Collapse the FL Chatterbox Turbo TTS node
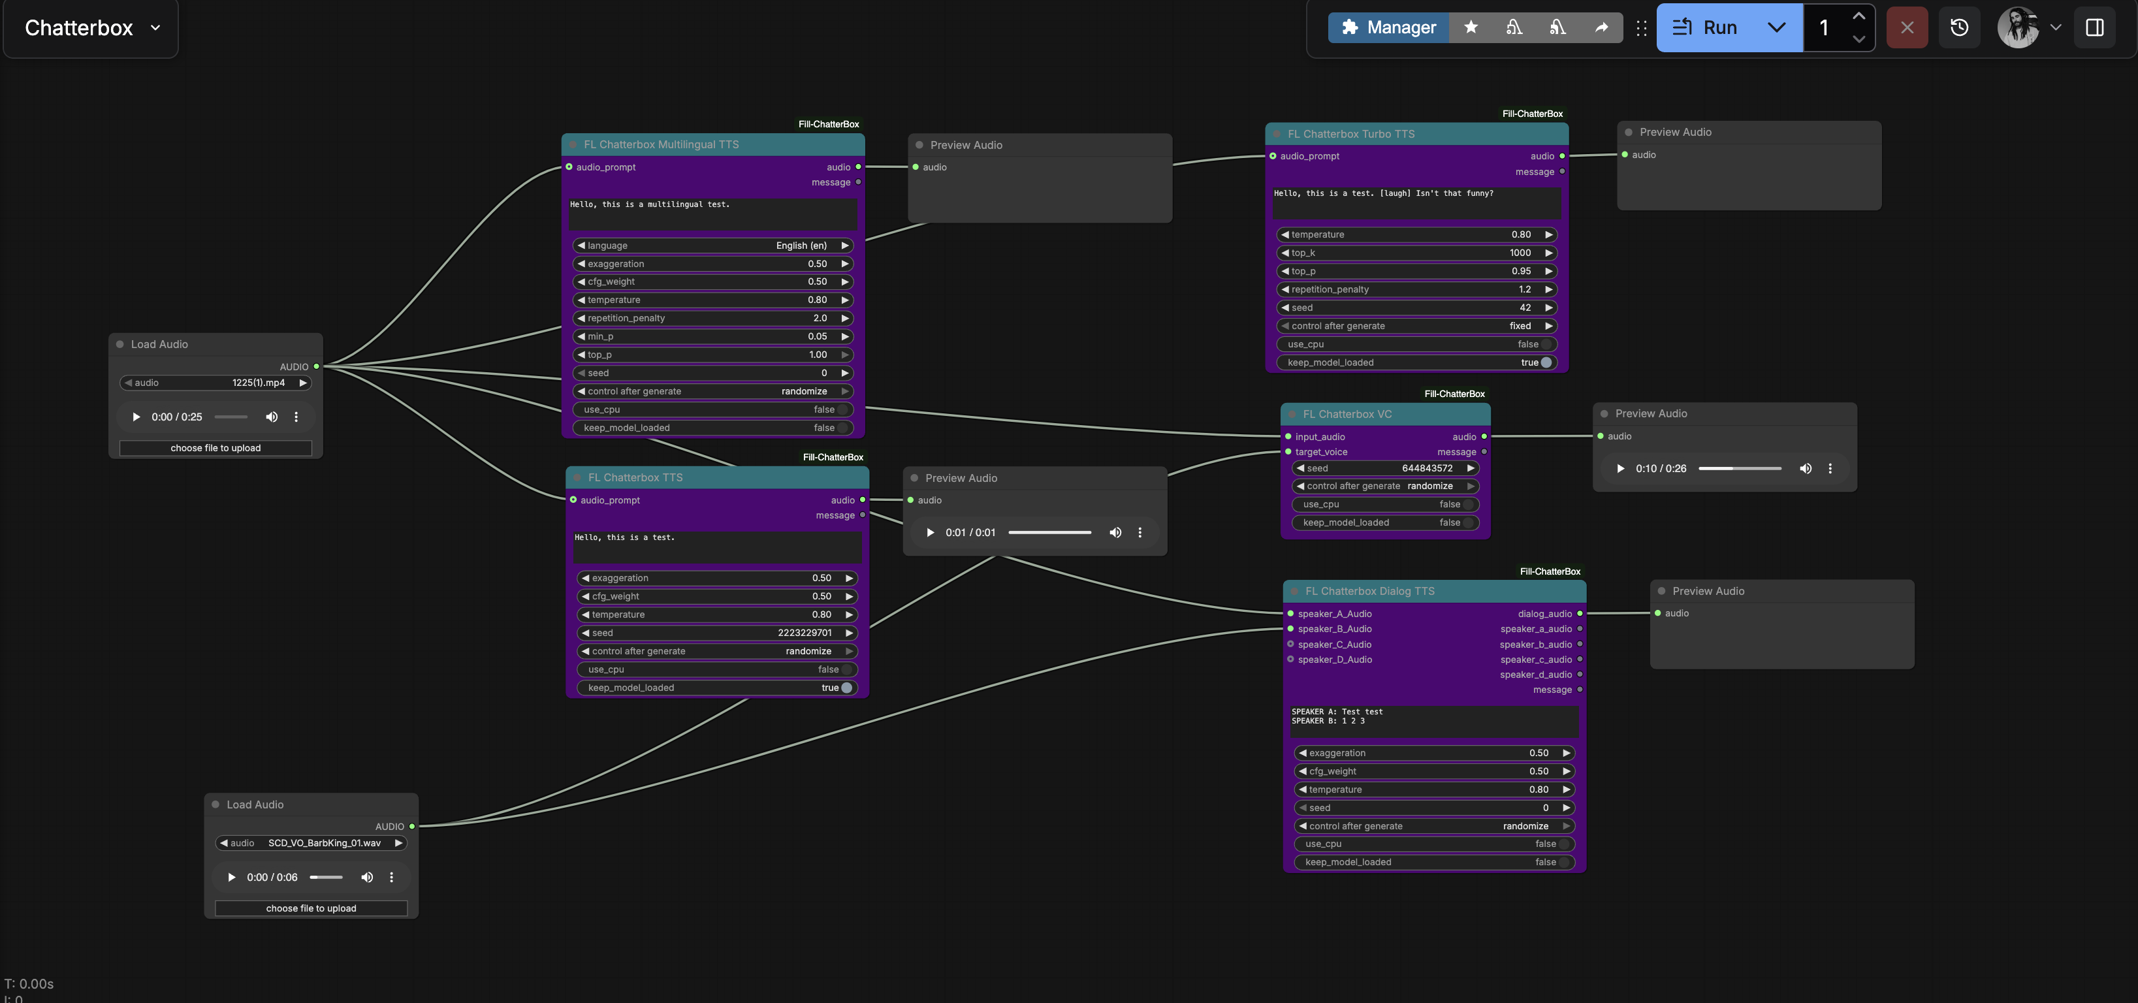2138x1003 pixels. [x=1277, y=134]
